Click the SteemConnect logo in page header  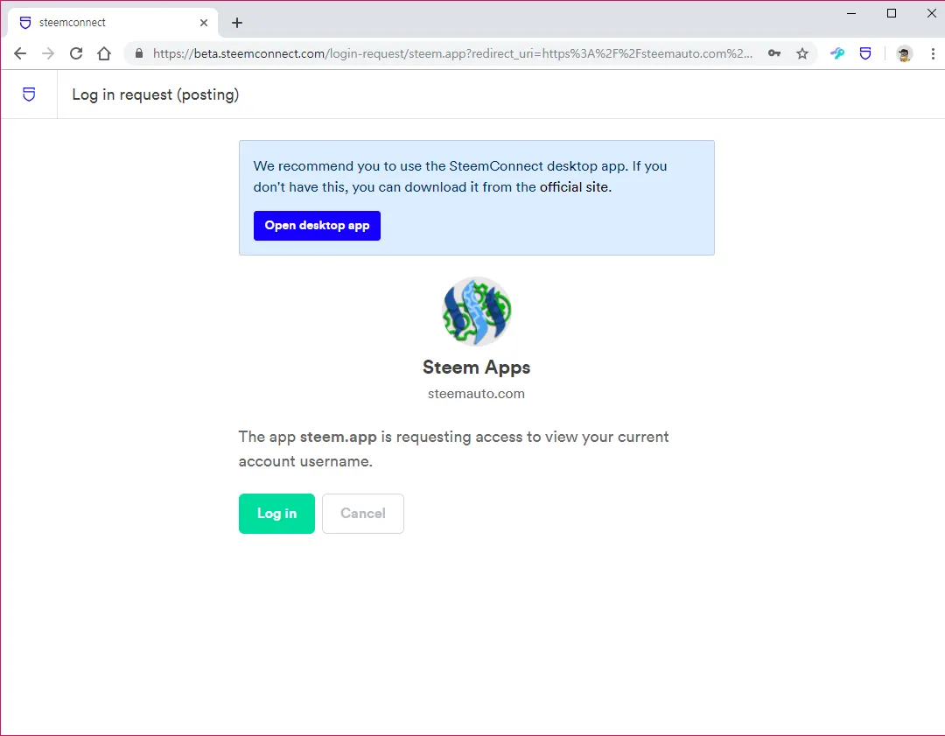29,94
